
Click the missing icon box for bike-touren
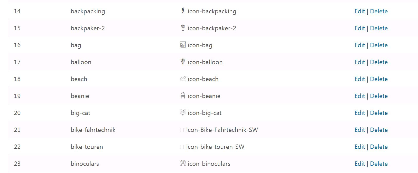pyautogui.click(x=182, y=147)
